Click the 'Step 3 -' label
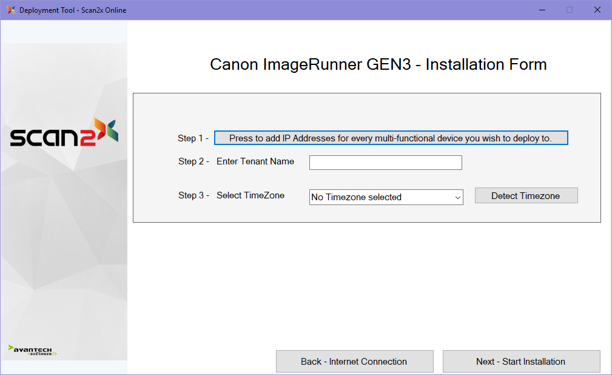The width and height of the screenshot is (612, 375). [x=193, y=195]
